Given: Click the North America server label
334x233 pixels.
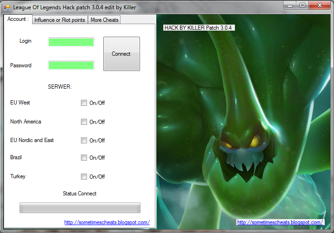Looking at the screenshot, I should (26, 122).
